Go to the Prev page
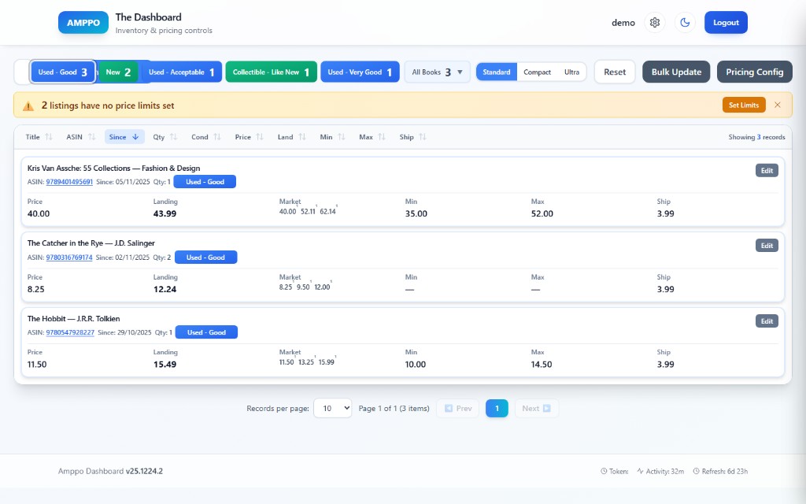The image size is (806, 504). pyautogui.click(x=457, y=409)
